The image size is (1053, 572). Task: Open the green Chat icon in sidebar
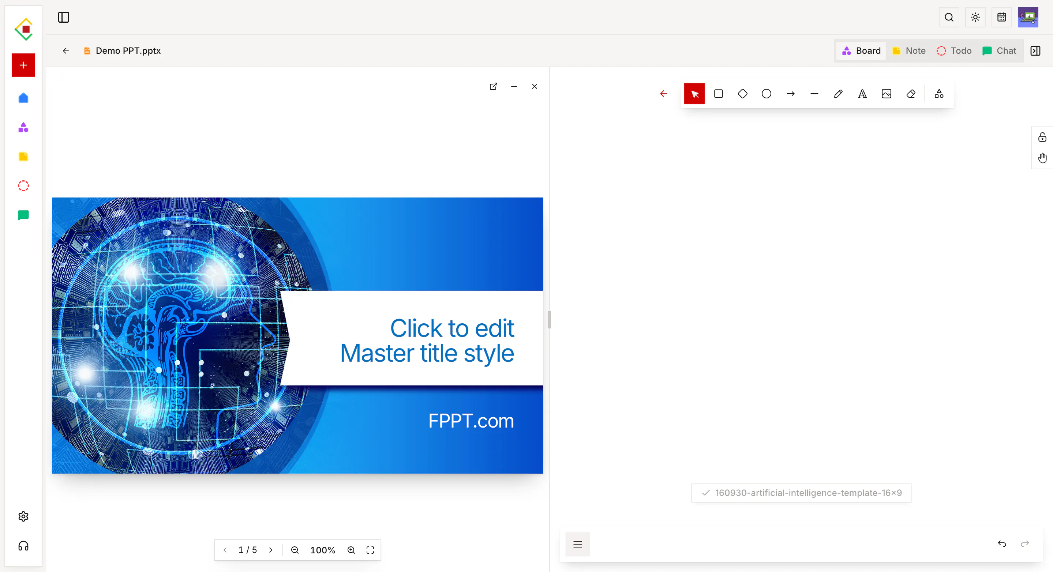23,215
